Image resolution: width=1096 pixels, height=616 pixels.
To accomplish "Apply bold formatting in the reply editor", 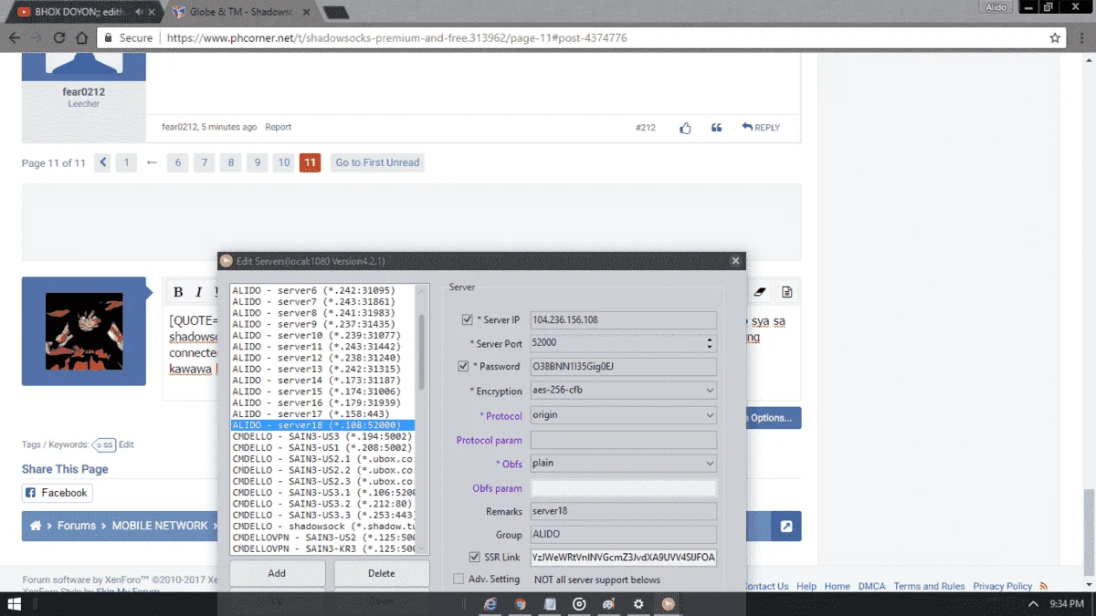I will [x=178, y=292].
